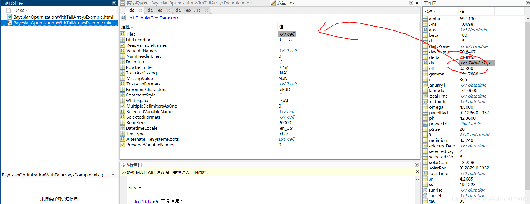Select the dailyPower 1x365 double value

(474, 46)
